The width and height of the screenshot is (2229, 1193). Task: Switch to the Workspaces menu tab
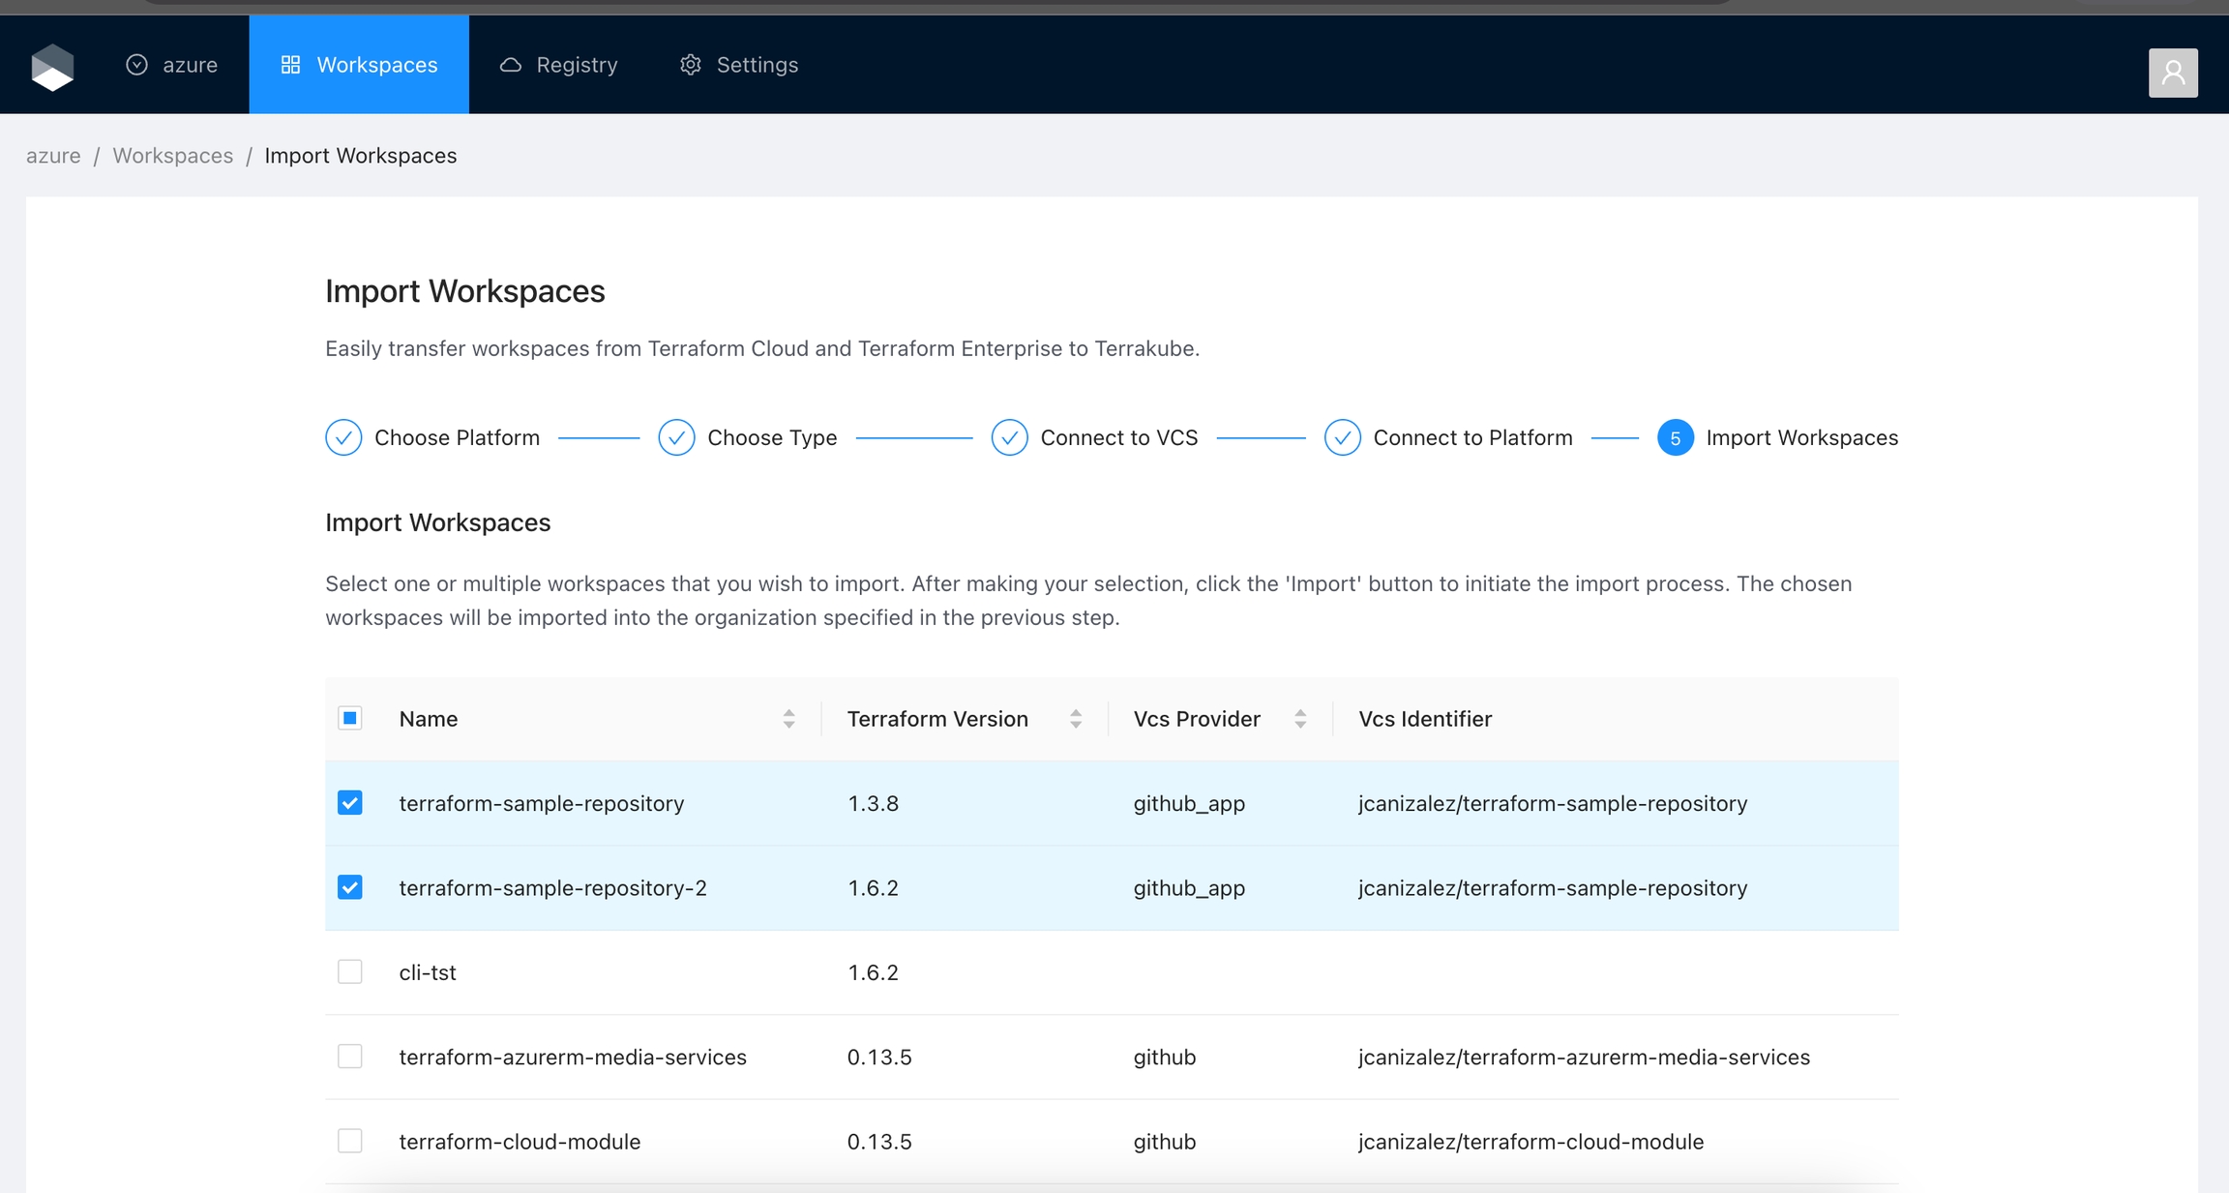tap(359, 65)
